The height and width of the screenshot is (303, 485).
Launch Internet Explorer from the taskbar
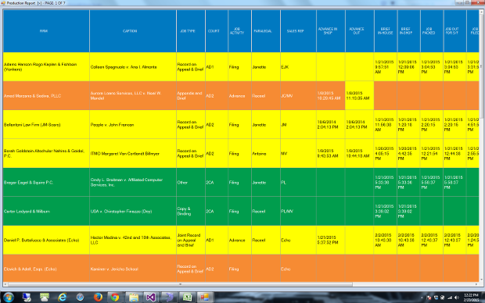tap(63, 297)
